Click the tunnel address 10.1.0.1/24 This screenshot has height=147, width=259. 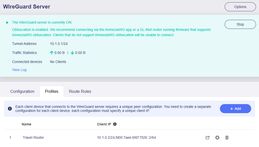point(59,44)
